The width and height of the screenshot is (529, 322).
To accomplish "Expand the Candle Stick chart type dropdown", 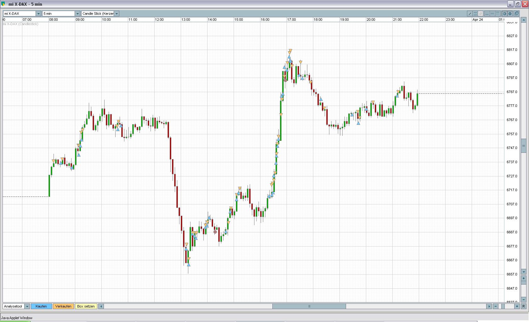I will (117, 14).
